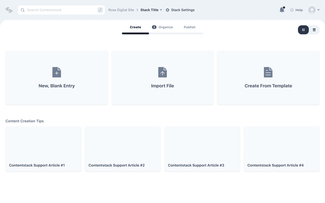Open Stack Settings link text
This screenshot has height=203, width=325.
click(x=183, y=10)
